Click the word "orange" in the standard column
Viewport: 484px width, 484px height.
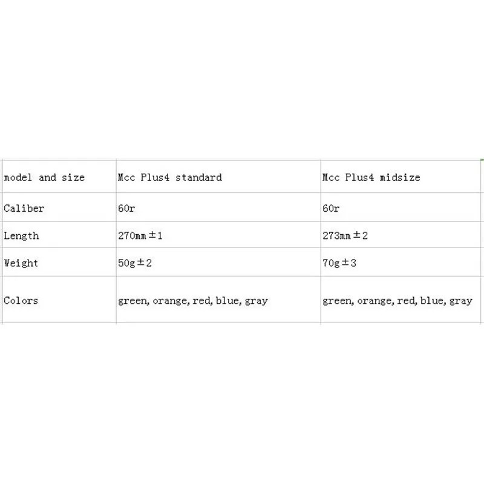pyautogui.click(x=170, y=300)
